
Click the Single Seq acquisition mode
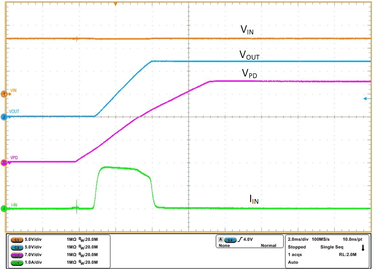coord(332,247)
